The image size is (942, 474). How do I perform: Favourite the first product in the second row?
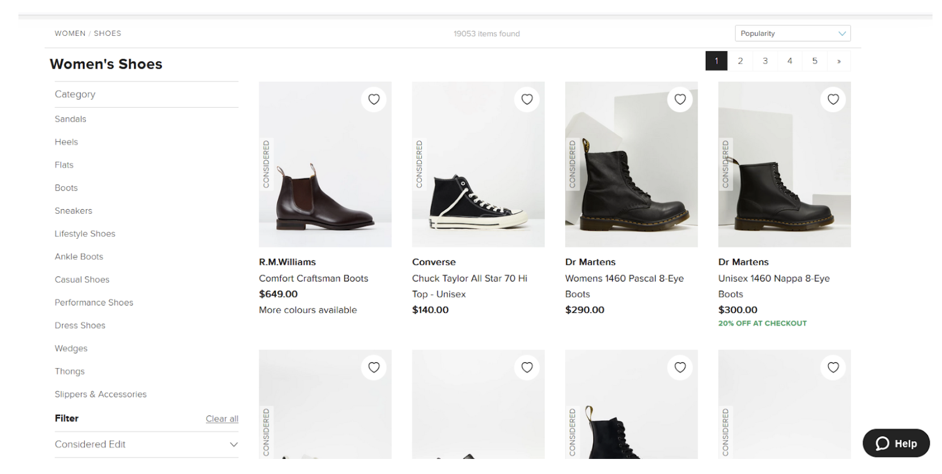click(374, 367)
